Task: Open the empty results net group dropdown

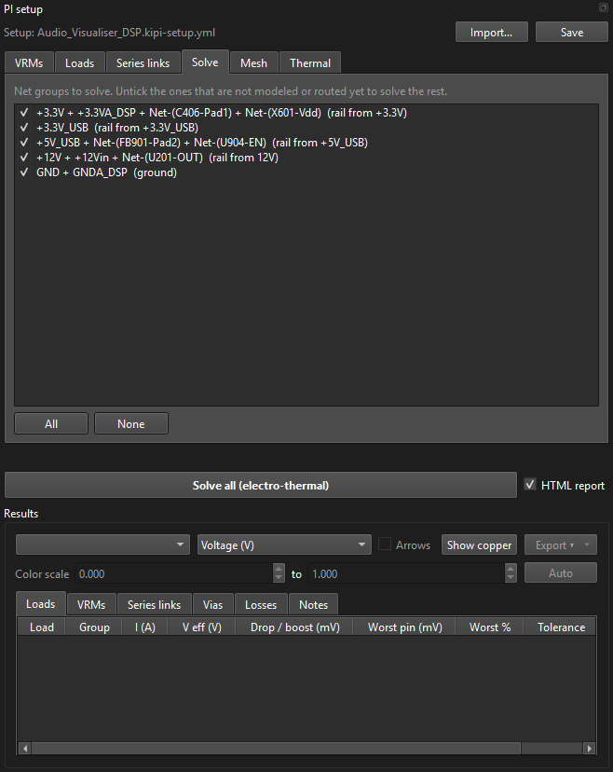Action: [x=102, y=545]
